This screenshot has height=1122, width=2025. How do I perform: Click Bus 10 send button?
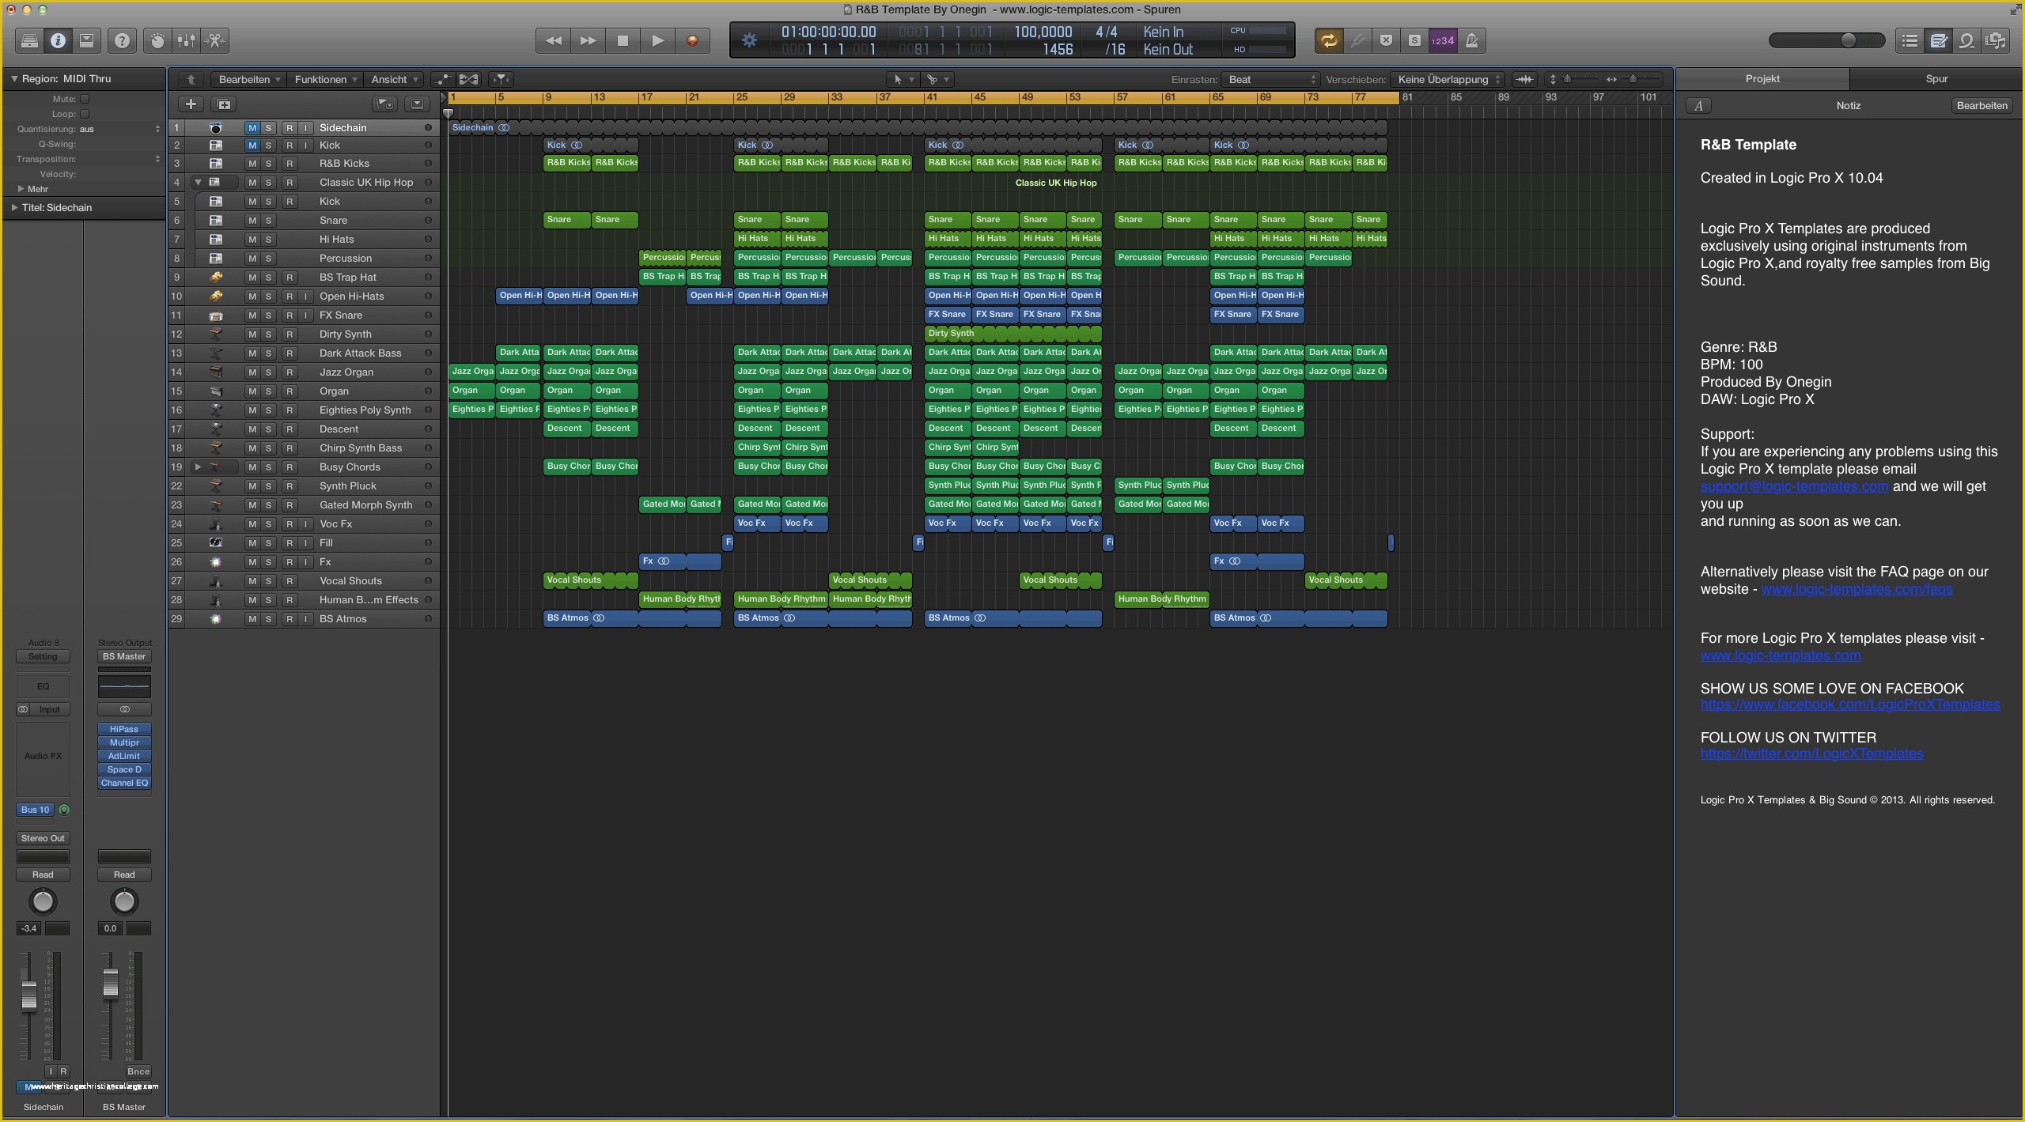click(36, 810)
